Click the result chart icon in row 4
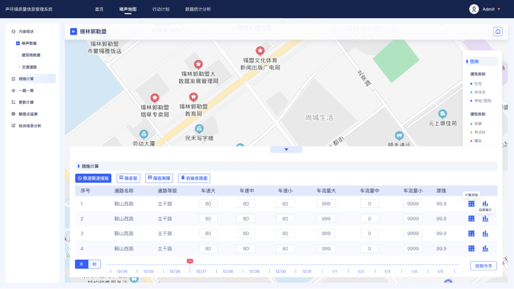The height and width of the screenshot is (289, 514). (x=485, y=248)
